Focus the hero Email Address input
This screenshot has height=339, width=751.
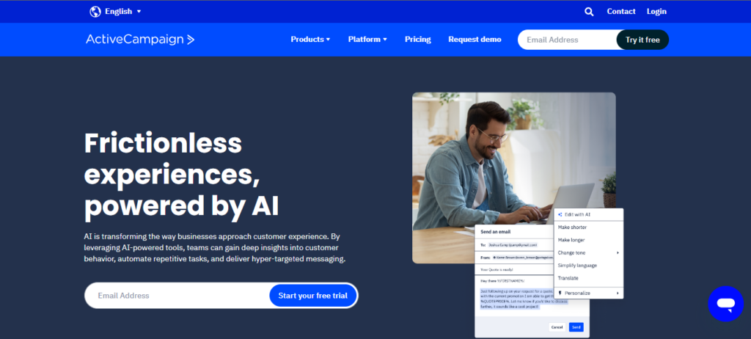(177, 296)
